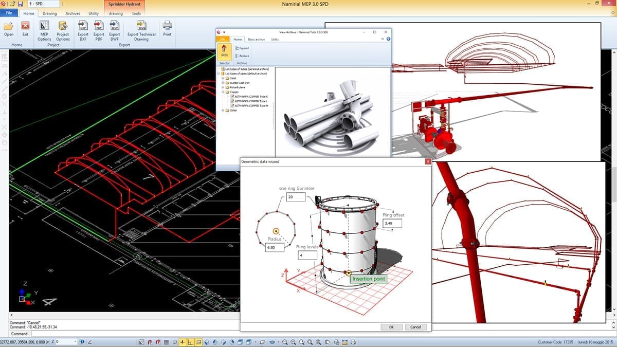Viewport: 617px width, 347px height.
Task: Click the red Exit icon
Action: coord(25,28)
